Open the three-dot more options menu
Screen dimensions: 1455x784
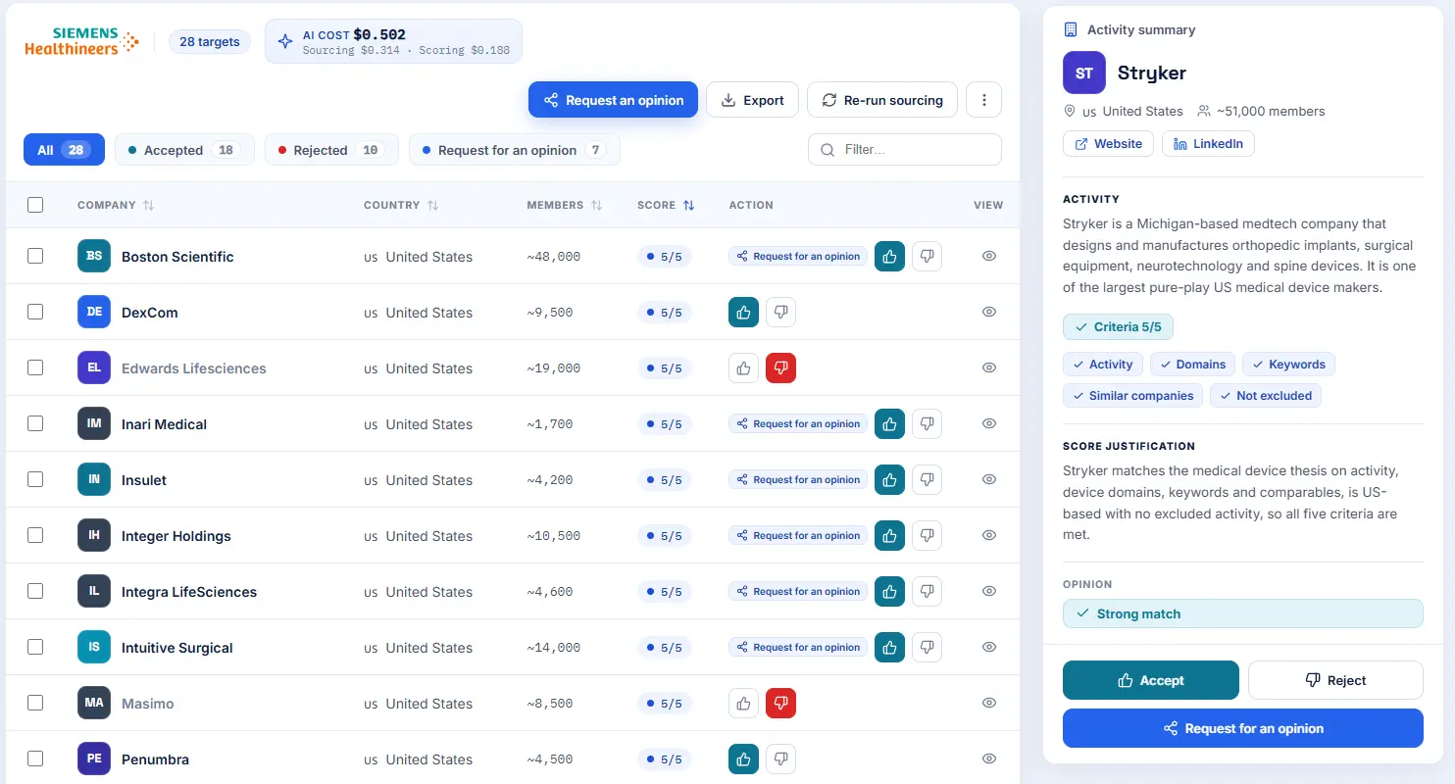tap(983, 100)
